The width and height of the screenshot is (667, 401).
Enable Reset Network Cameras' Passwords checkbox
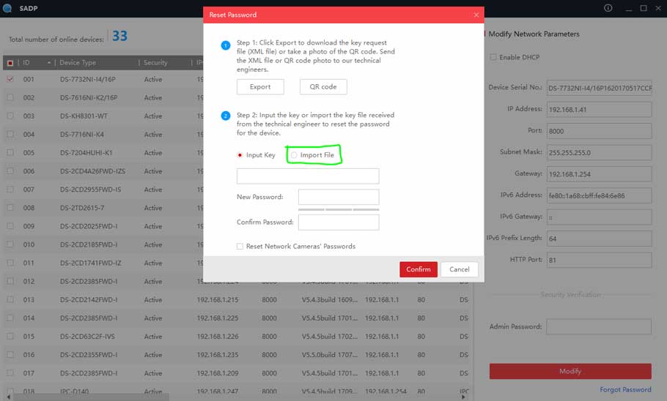(x=240, y=247)
